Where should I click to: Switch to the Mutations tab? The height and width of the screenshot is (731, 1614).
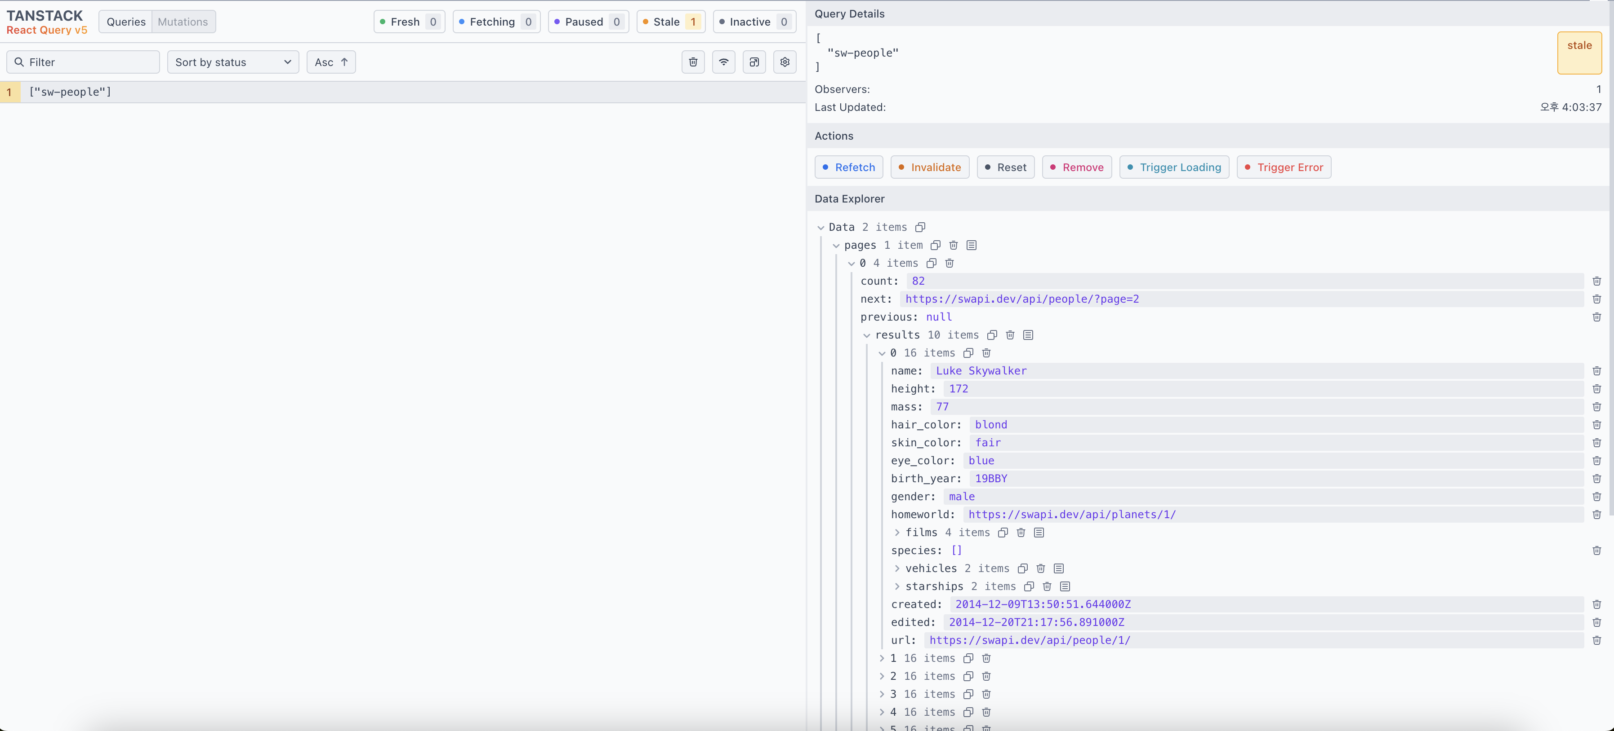click(x=183, y=22)
